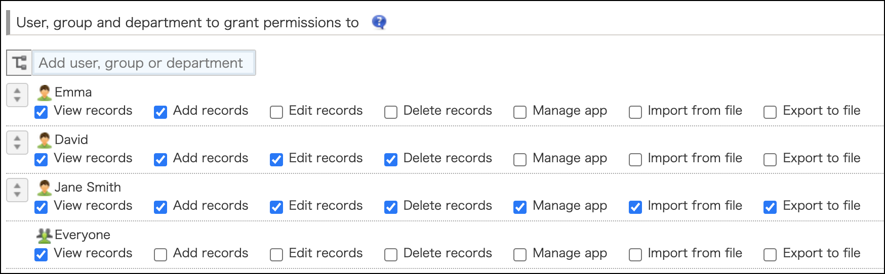The width and height of the screenshot is (885, 274).
Task: Enable Export to file for Everyone
Action: click(770, 254)
